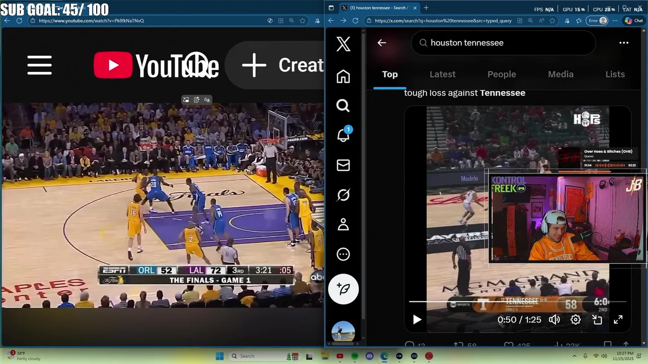Bookmark the YouTube page with the star

tap(303, 21)
